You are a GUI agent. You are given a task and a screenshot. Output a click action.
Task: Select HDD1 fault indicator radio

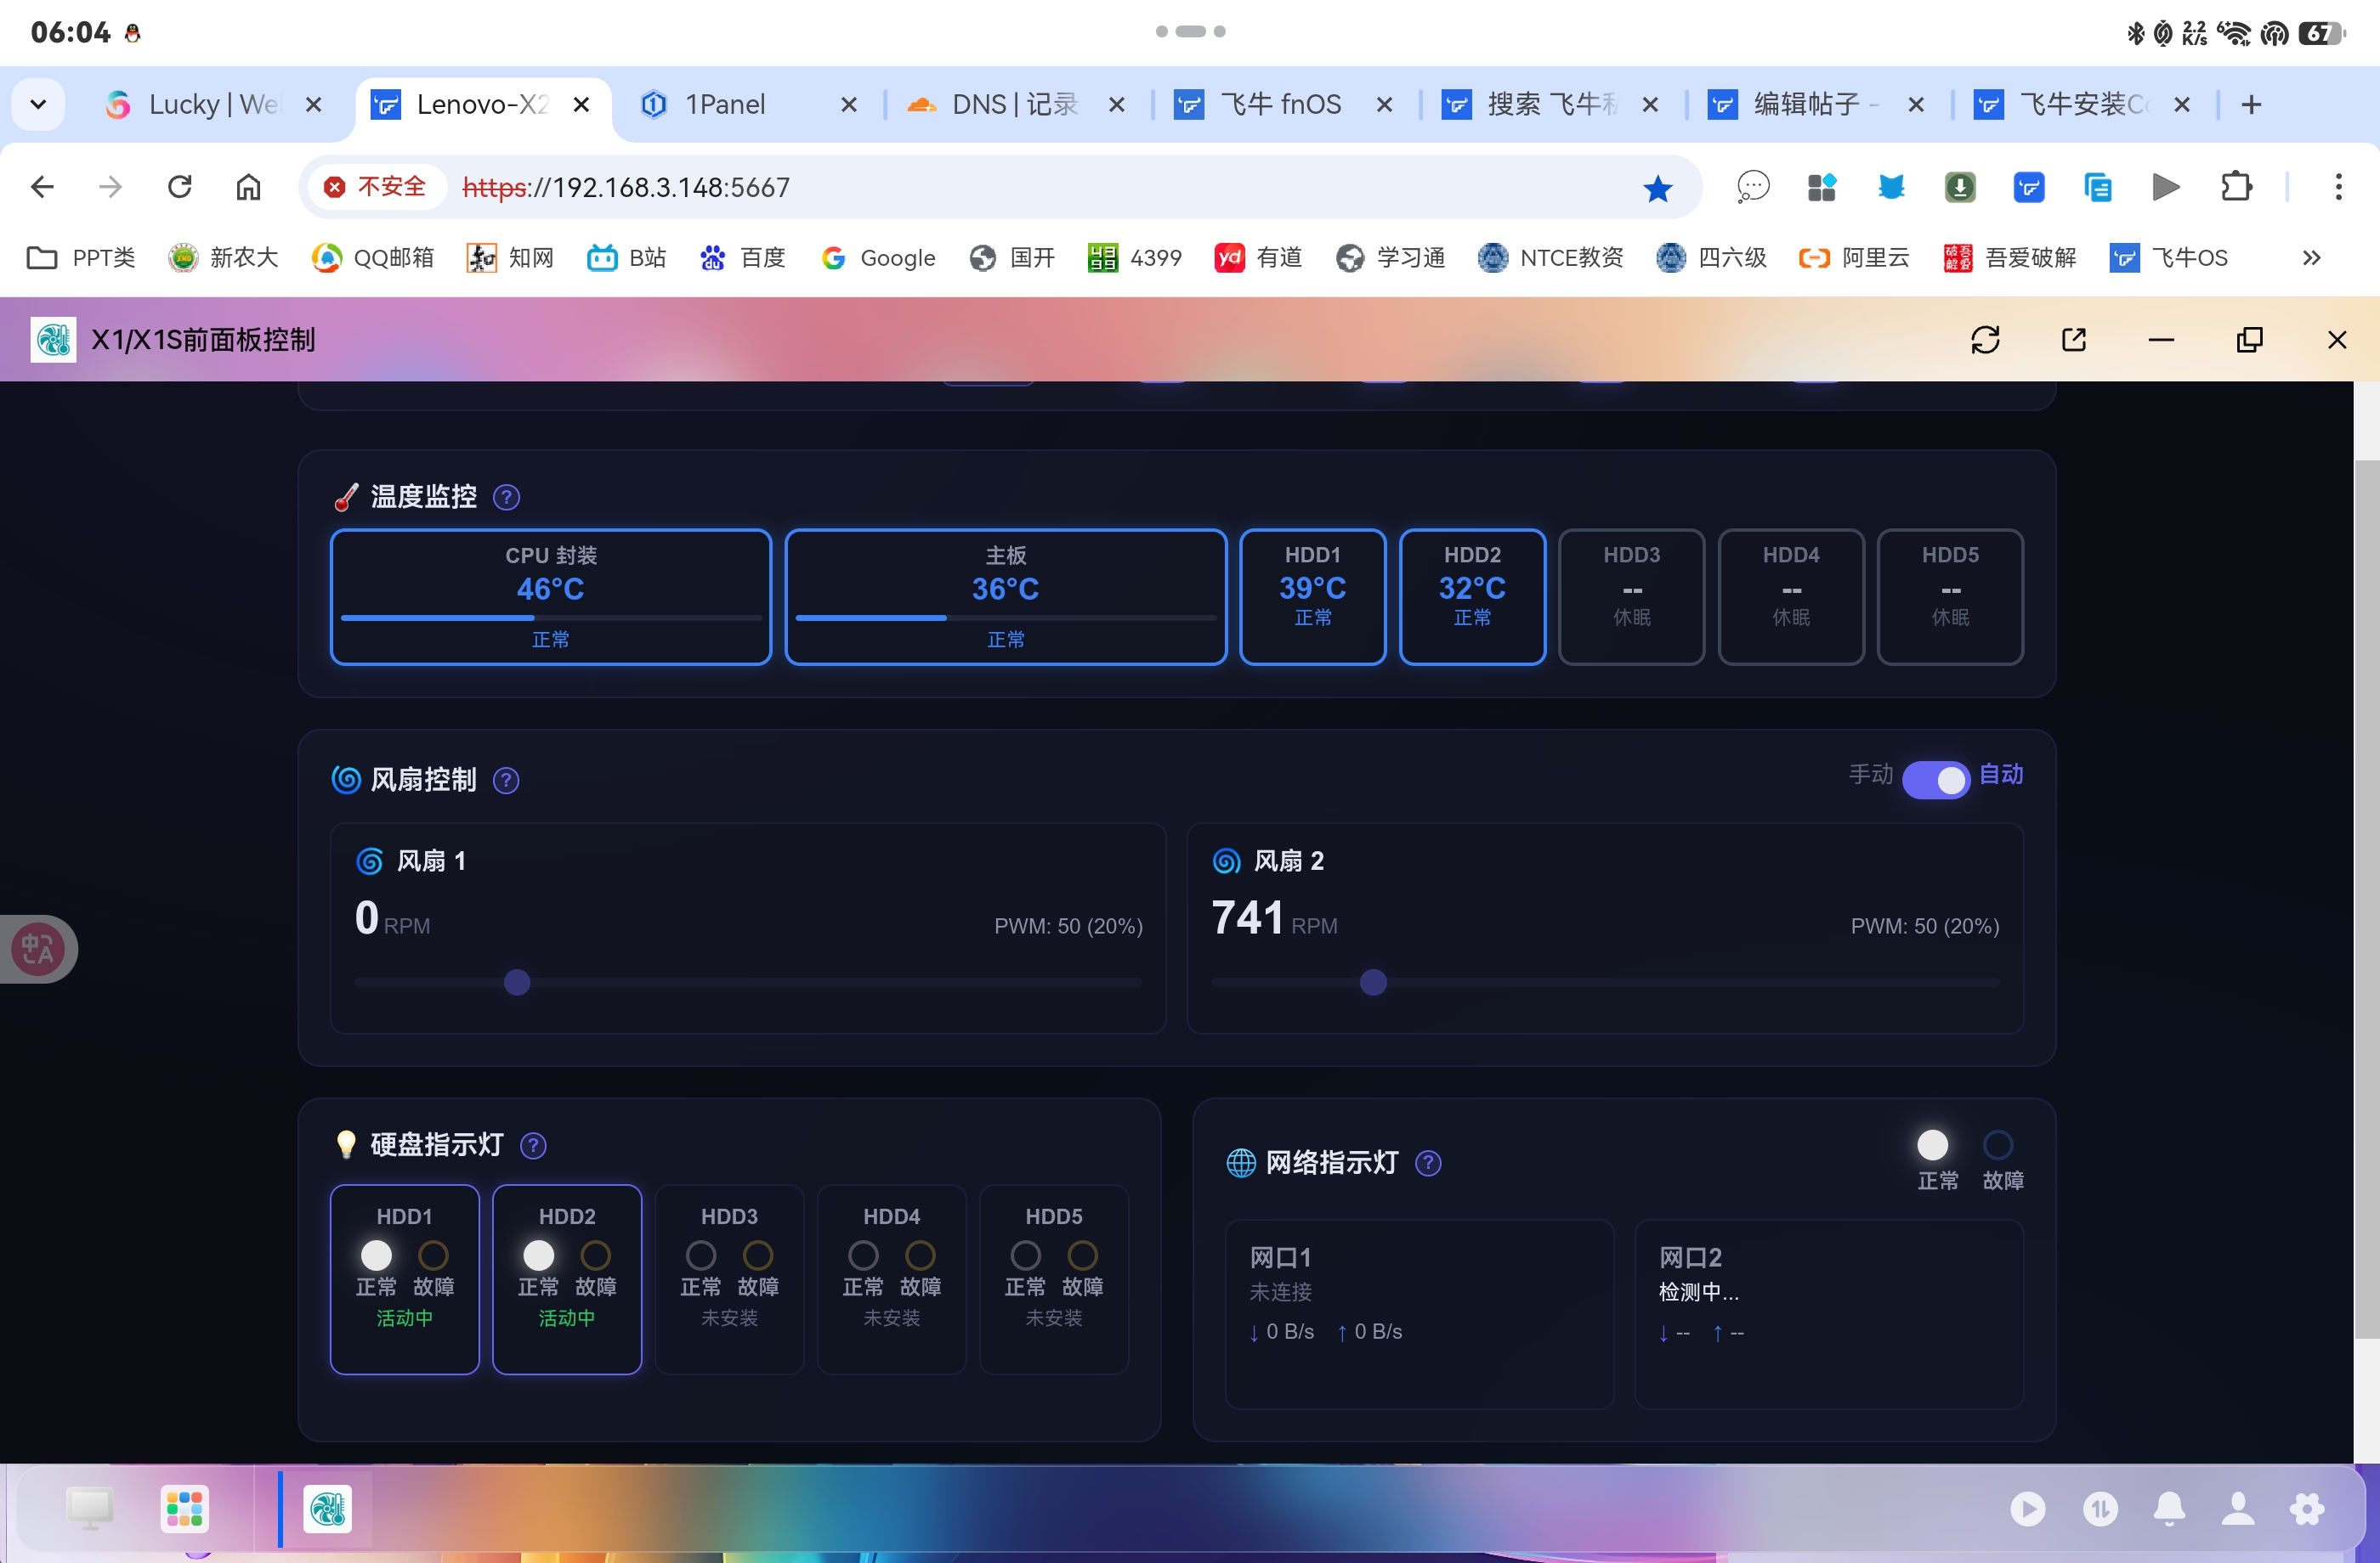(433, 1255)
